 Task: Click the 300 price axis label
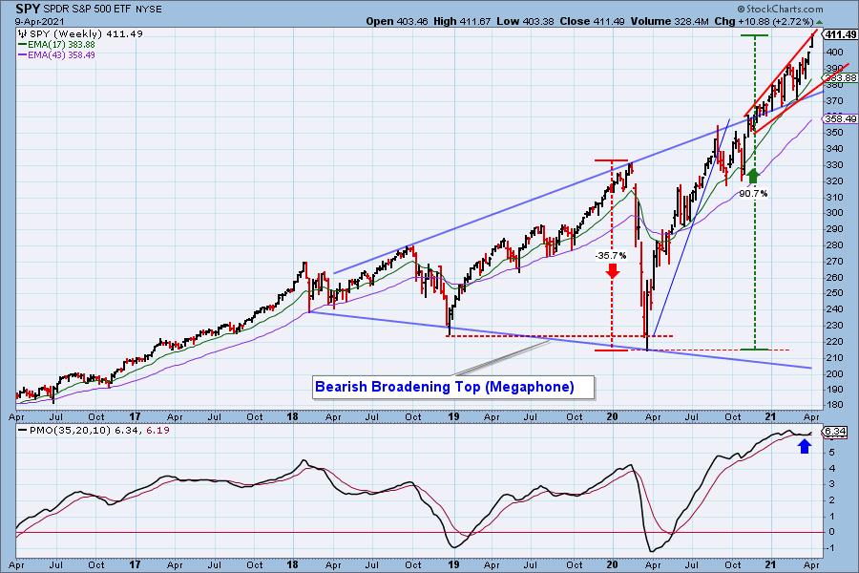point(835,213)
